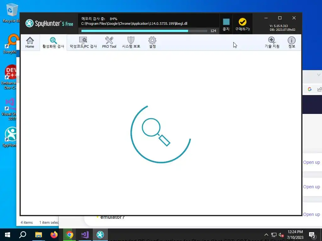The width and height of the screenshot is (322, 241).
Task: Click the network tray icon
Action: 274,235
